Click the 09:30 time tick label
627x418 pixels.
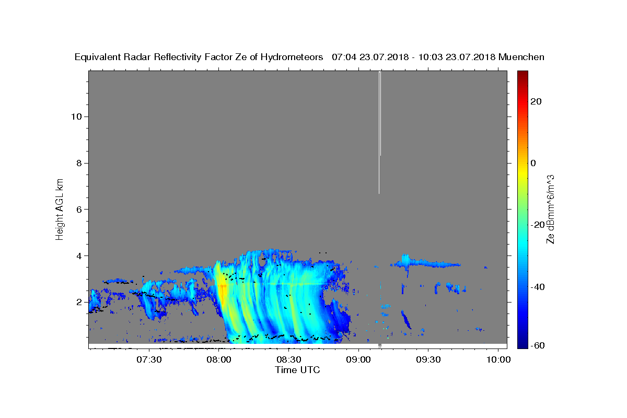tap(428, 359)
